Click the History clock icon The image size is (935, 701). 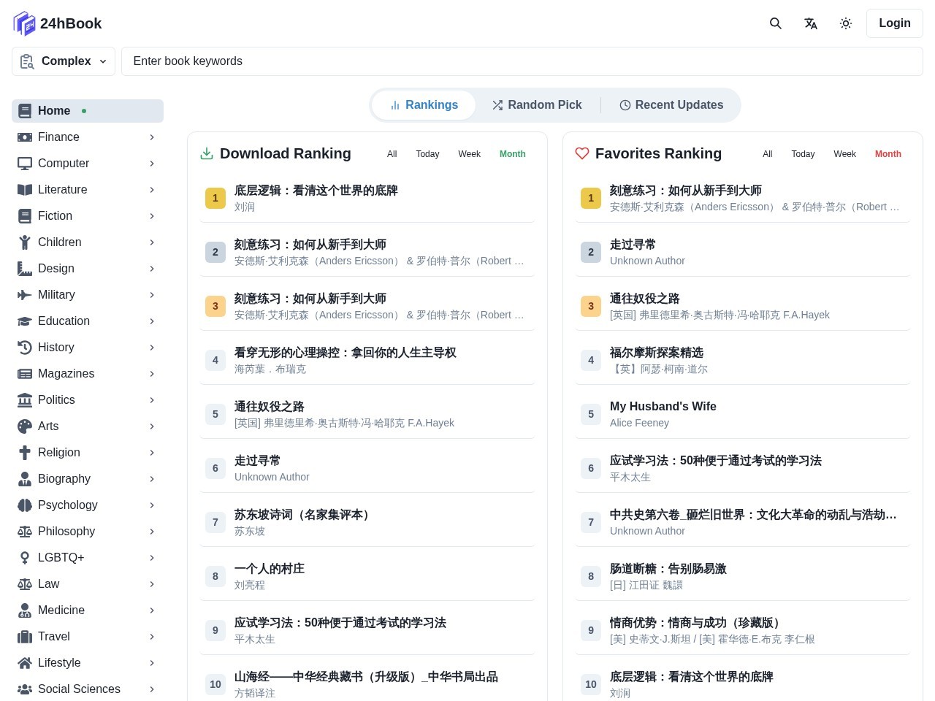point(25,348)
